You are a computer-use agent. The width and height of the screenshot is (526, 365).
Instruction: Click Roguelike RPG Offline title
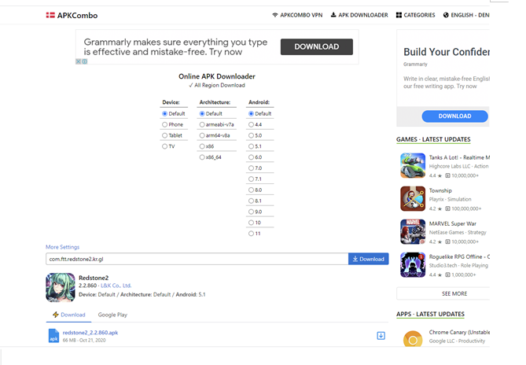(x=459, y=256)
